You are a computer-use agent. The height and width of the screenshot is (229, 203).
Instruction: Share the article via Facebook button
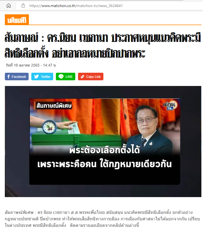17,77
